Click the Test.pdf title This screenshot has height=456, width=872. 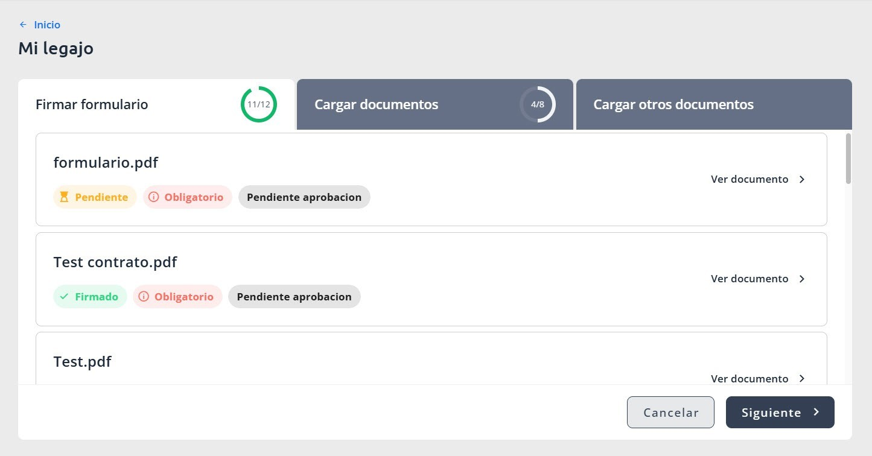coord(83,362)
